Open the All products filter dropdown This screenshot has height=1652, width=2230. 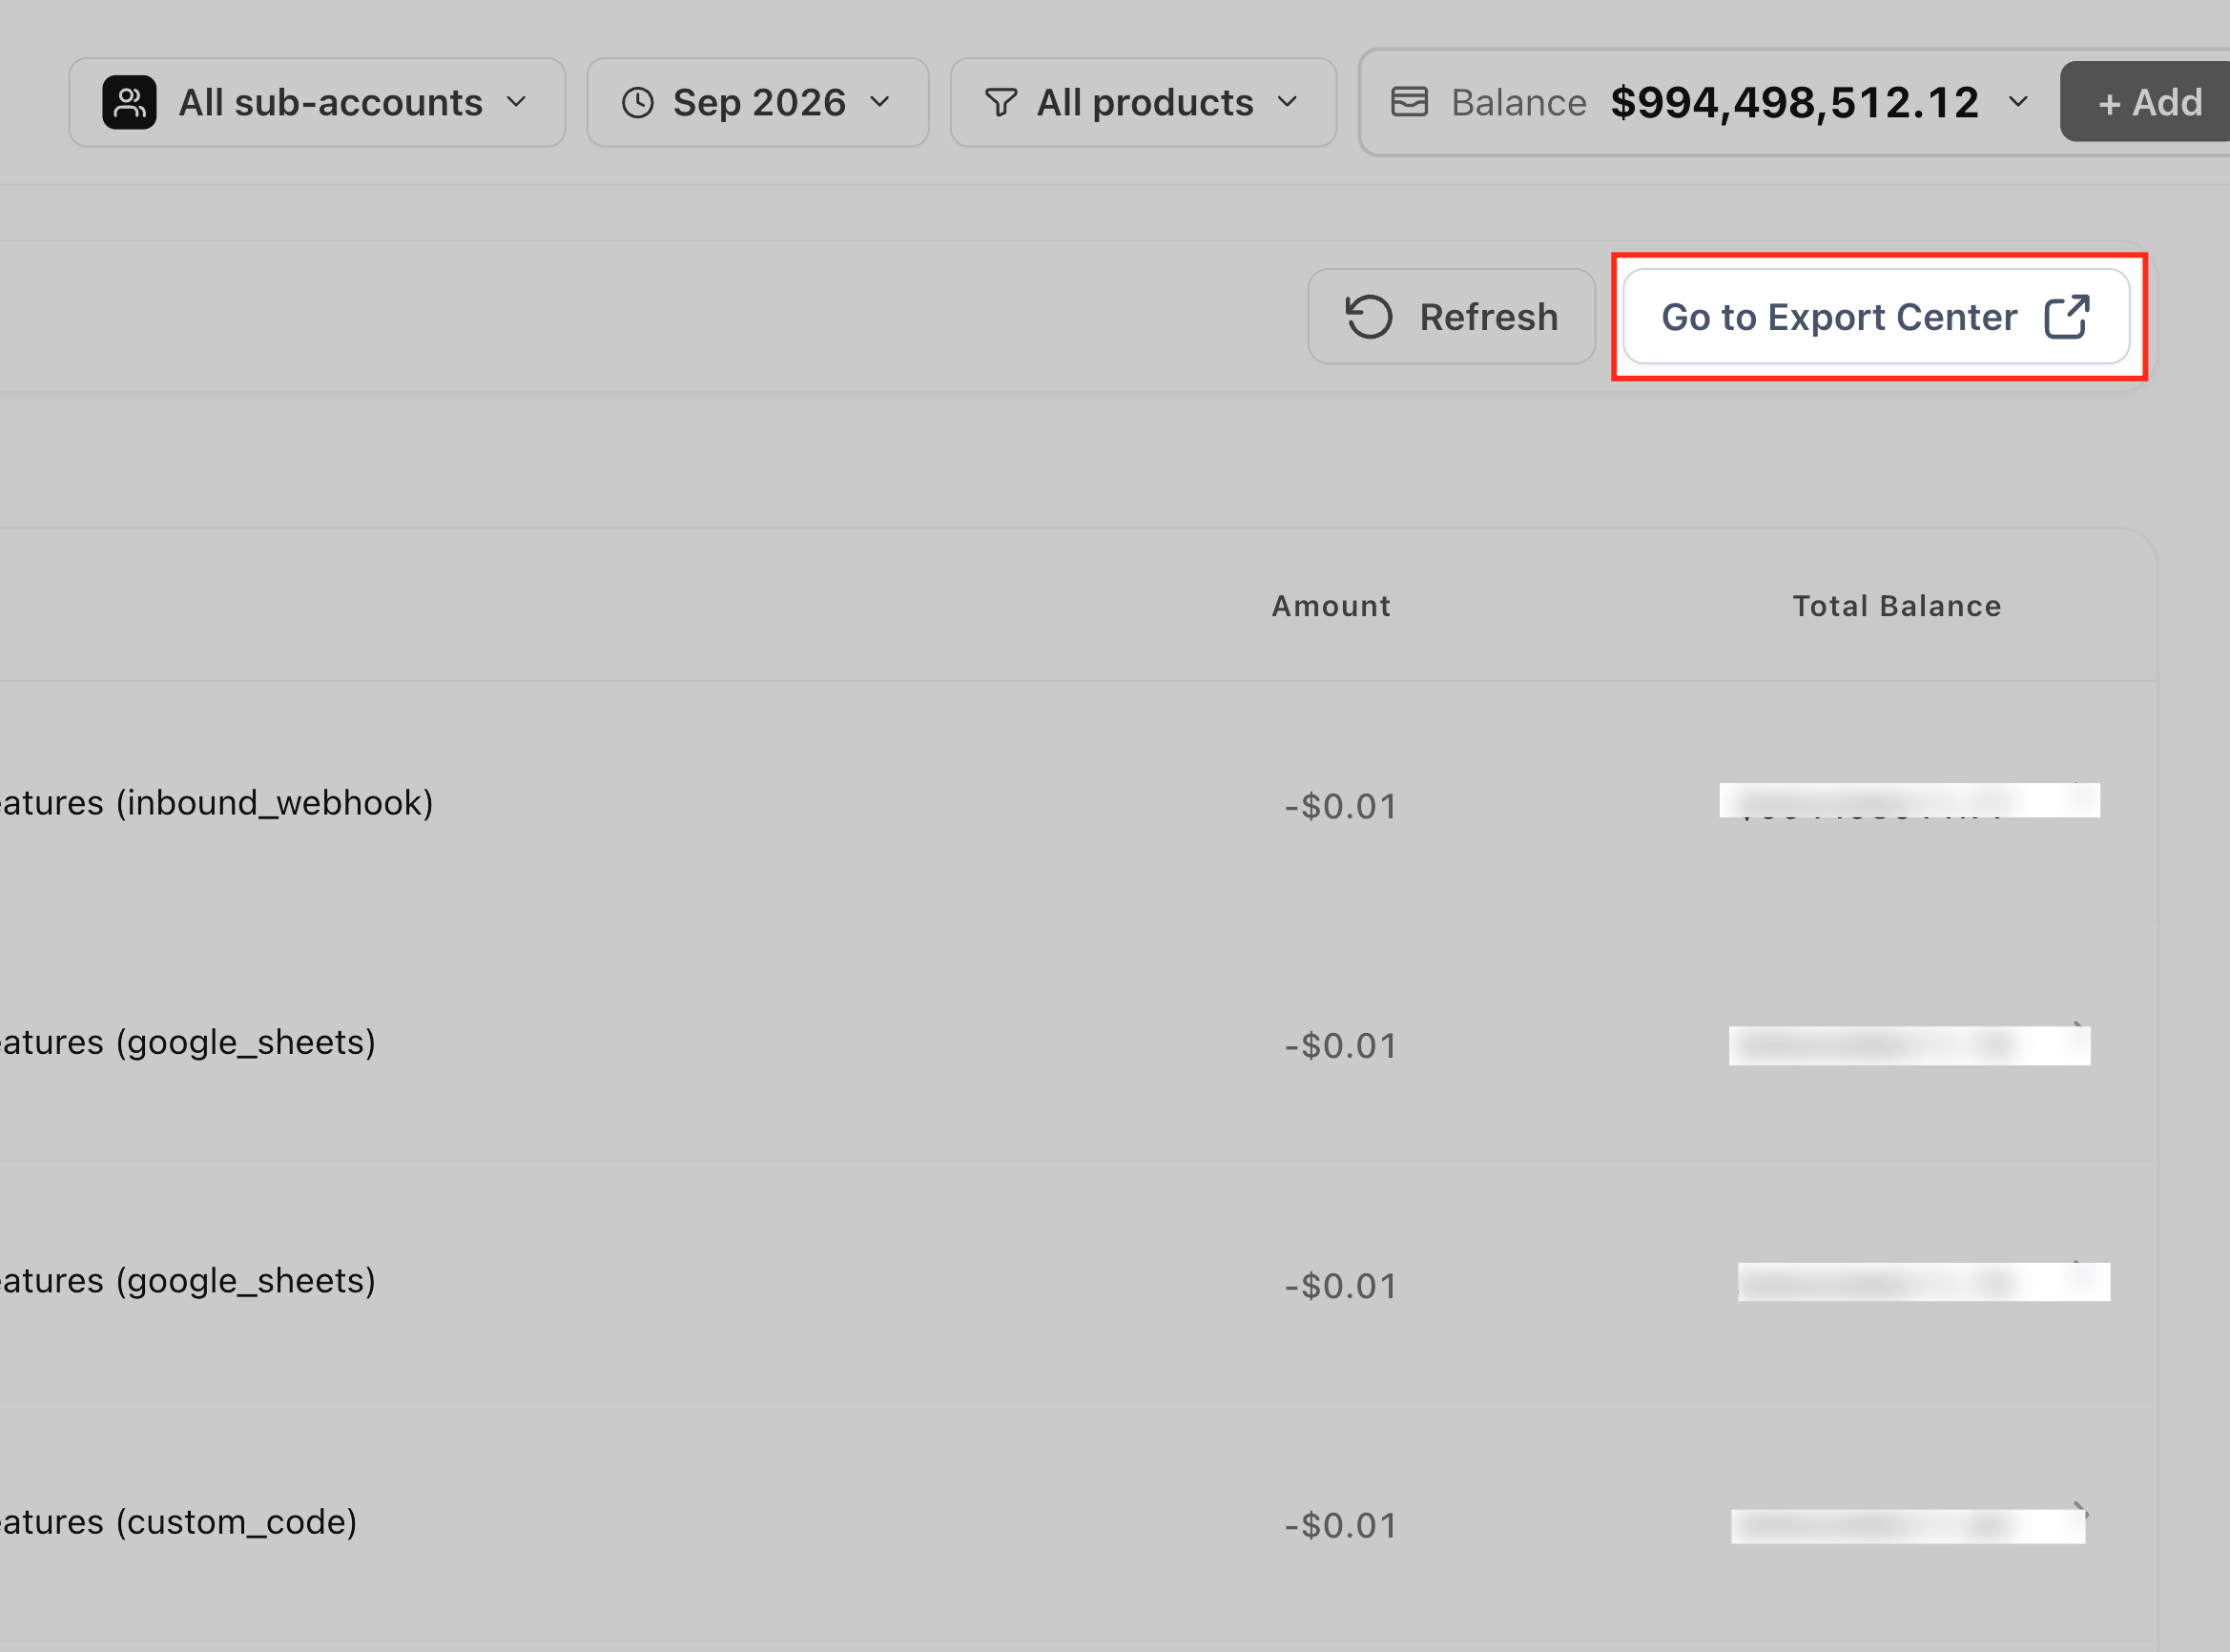point(1143,102)
